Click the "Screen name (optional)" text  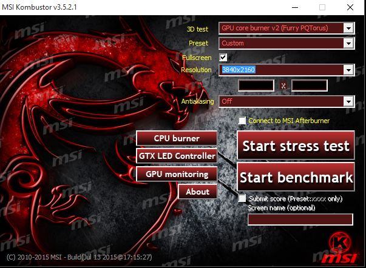point(281,207)
